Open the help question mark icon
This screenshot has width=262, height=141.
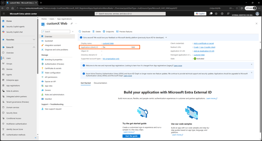coord(222,14)
